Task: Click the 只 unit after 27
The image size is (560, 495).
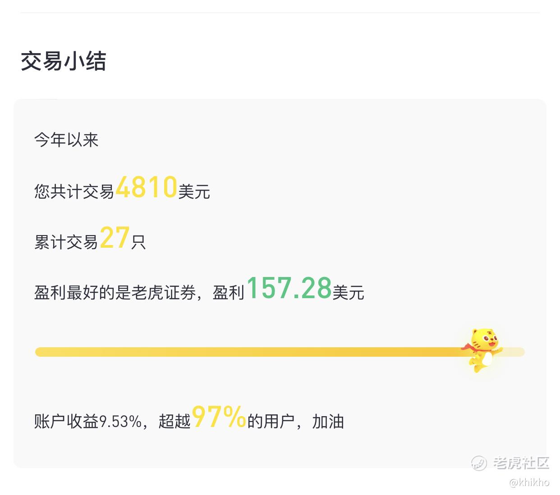Action: pos(138,242)
